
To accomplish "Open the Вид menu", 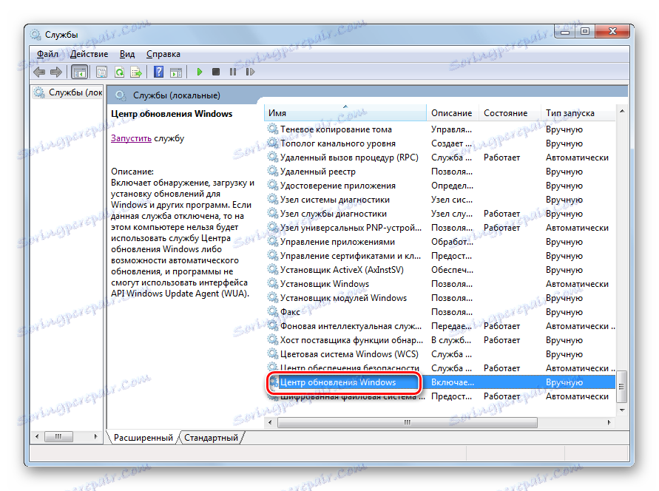I will click(127, 54).
